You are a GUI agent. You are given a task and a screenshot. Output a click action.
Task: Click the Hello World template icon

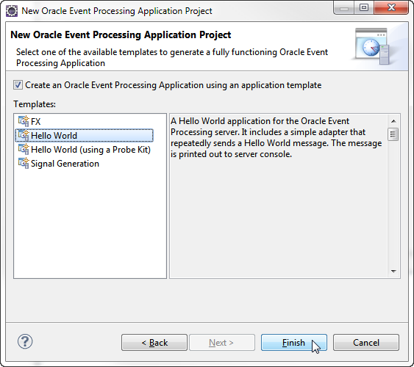click(24, 135)
